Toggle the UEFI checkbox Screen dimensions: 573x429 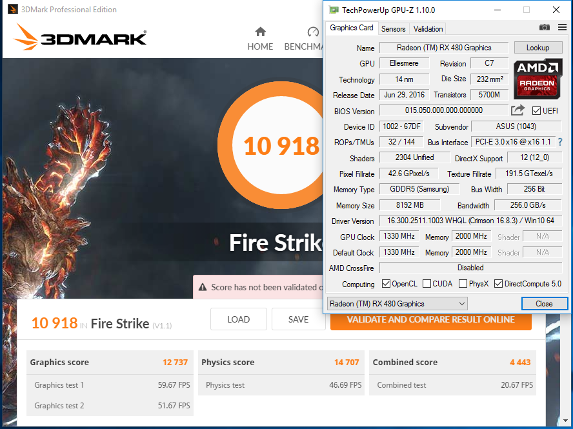point(536,111)
